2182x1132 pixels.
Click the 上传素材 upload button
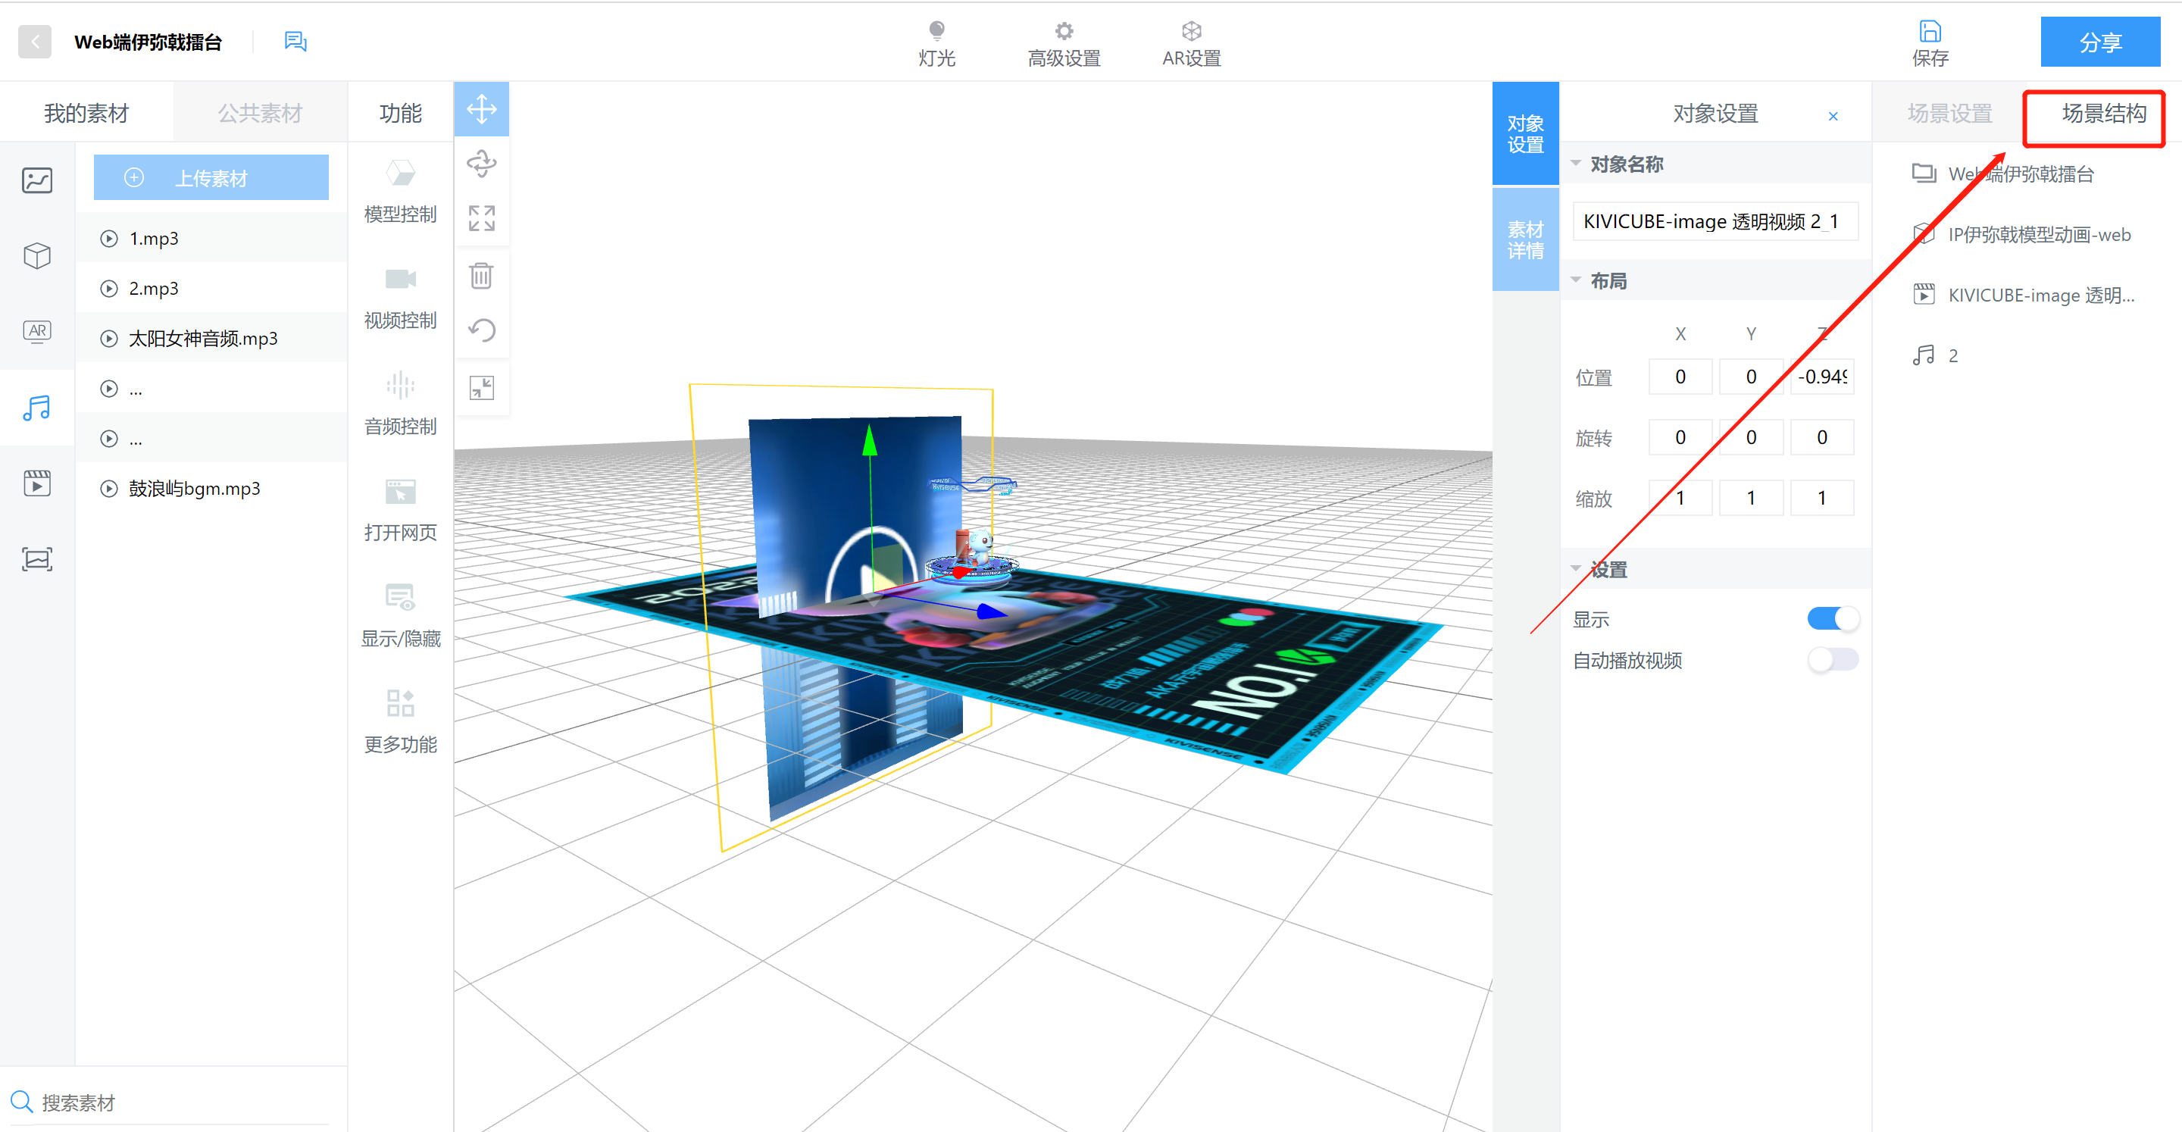pos(211,178)
